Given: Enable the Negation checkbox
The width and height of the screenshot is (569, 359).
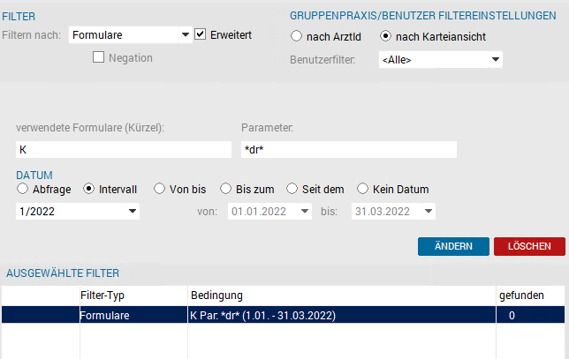Looking at the screenshot, I should tap(98, 57).
